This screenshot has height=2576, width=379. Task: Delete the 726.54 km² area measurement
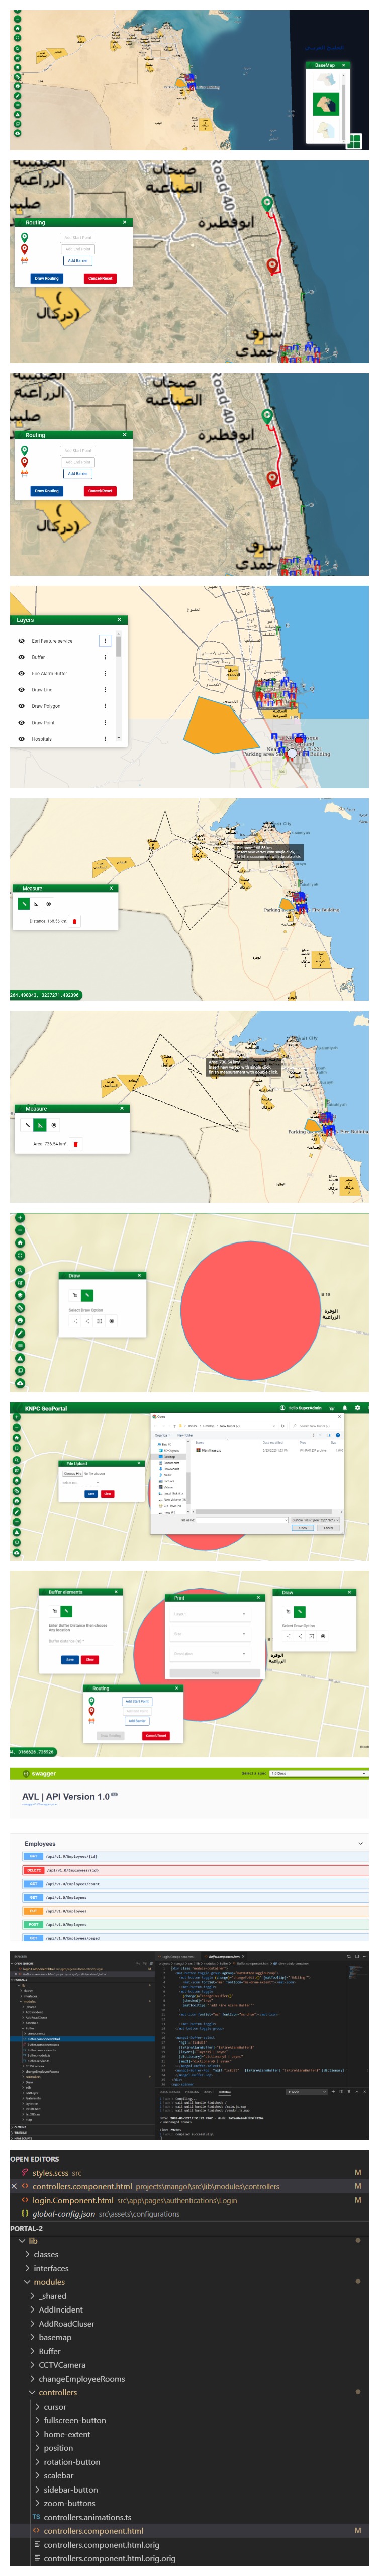point(76,1144)
